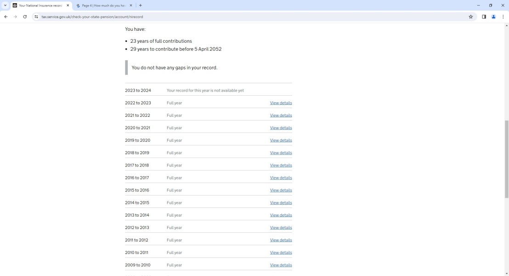Click the address bar URL field

pos(230,17)
